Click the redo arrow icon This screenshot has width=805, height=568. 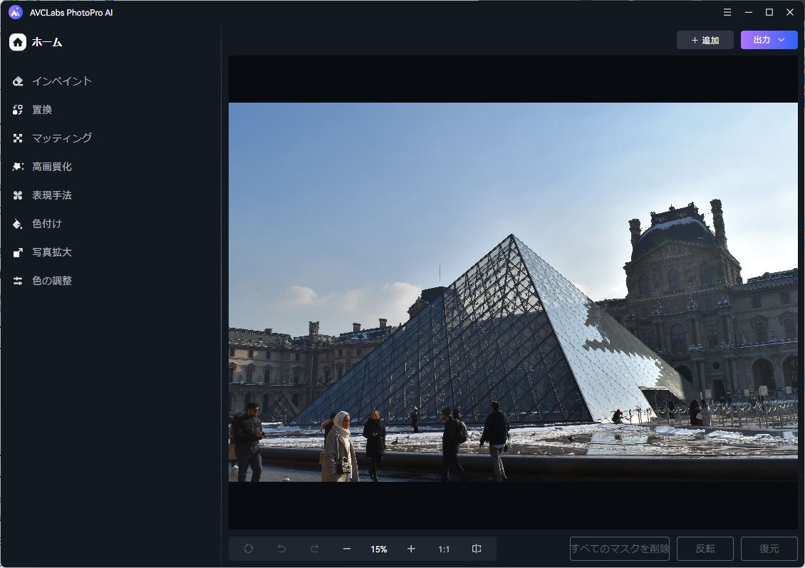point(314,549)
